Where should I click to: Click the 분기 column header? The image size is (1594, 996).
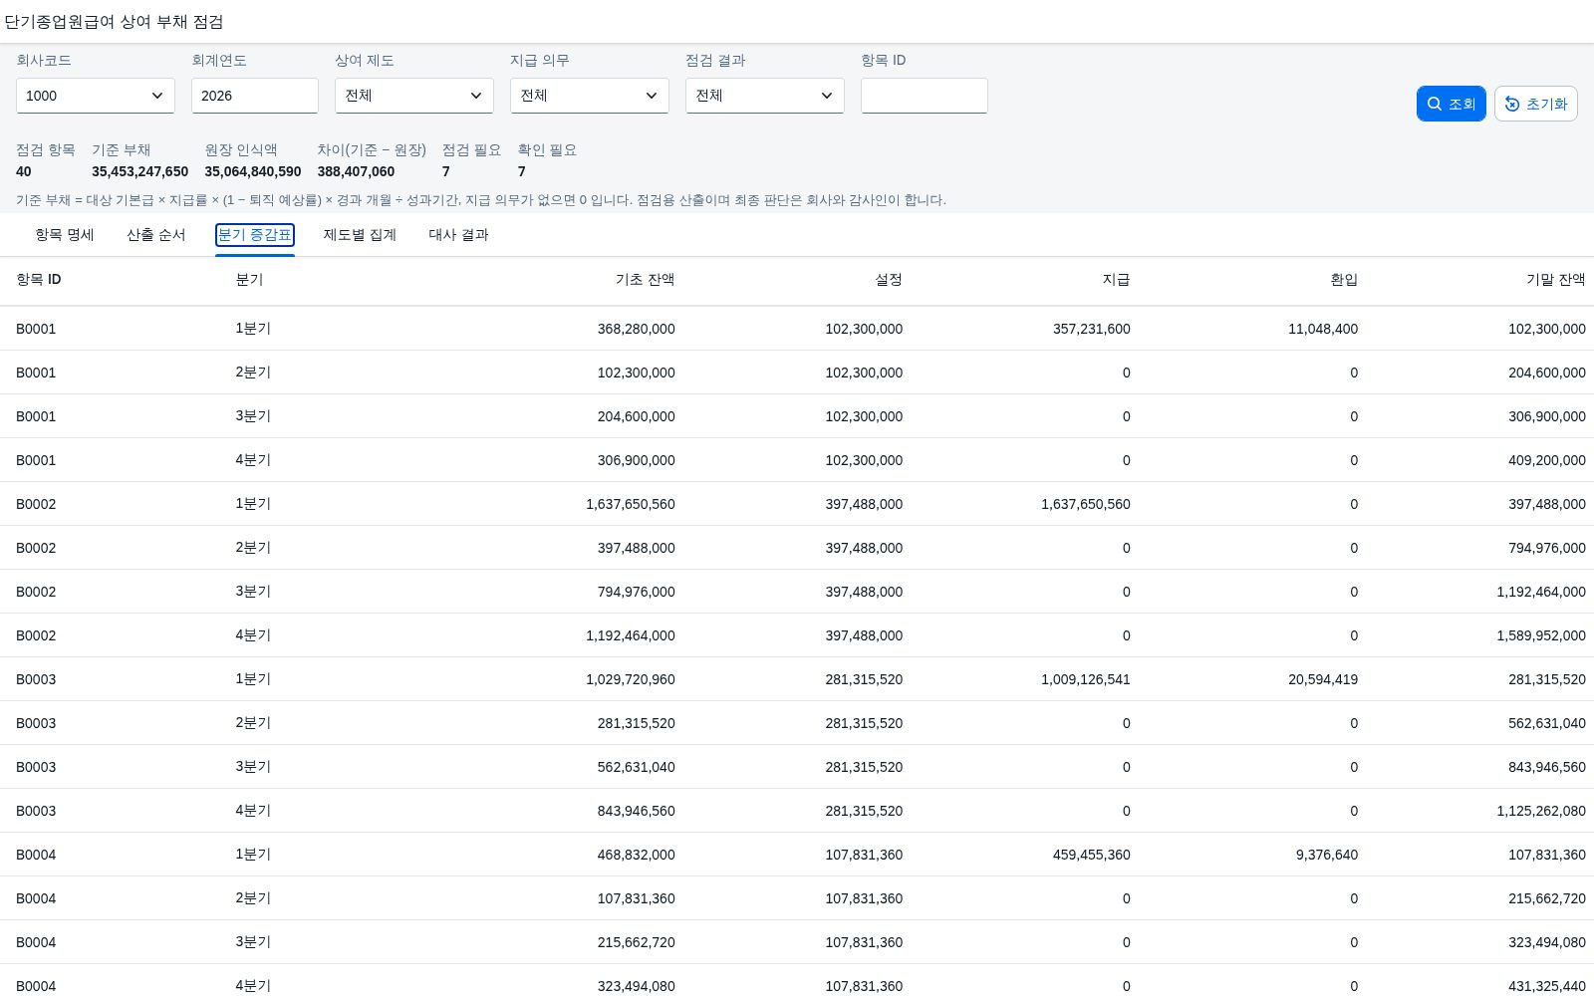coord(249,280)
